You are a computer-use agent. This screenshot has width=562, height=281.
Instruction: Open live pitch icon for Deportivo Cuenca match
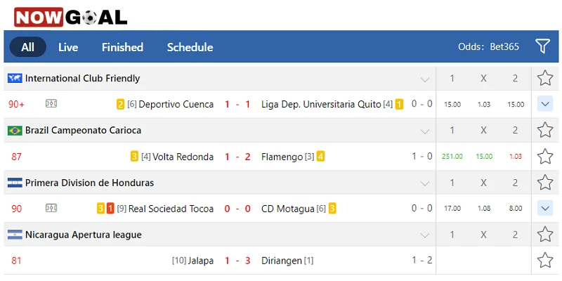point(51,104)
